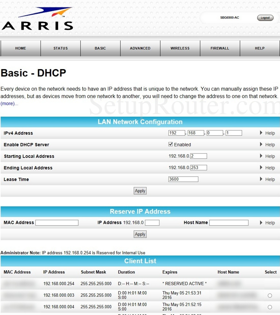This screenshot has height=315, width=280.
Task: Open the STATUS tab
Action: click(61, 48)
